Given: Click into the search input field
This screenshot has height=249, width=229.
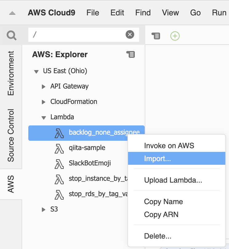Looking at the screenshot, I should click(77, 35).
